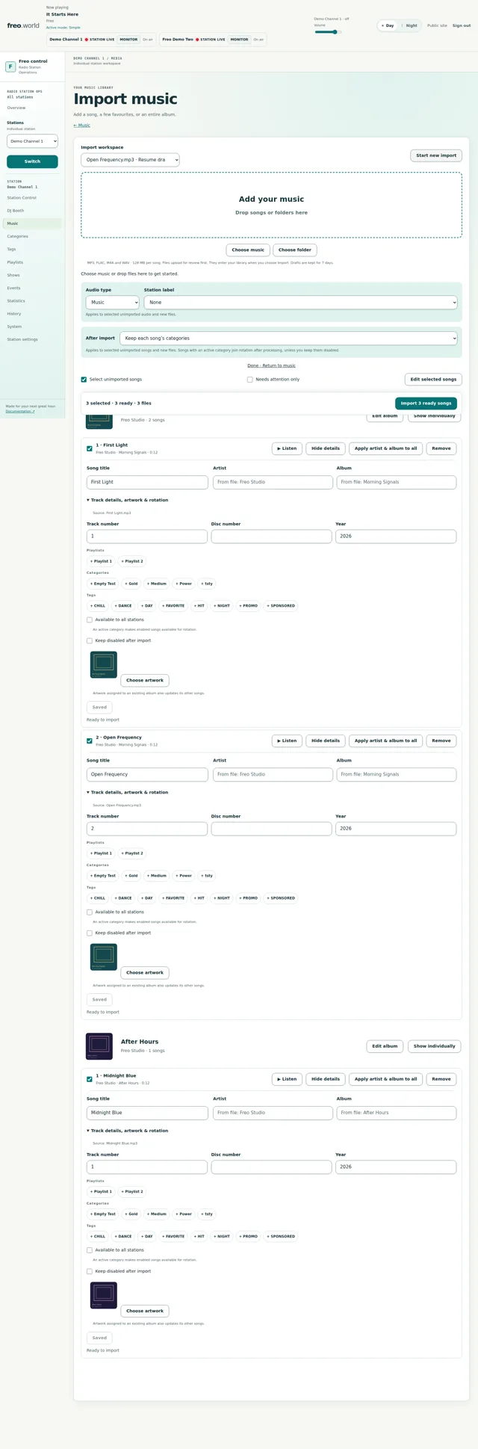Enable Available to all stations for First Light
Viewport: 478px width, 1449px height.
coord(90,620)
